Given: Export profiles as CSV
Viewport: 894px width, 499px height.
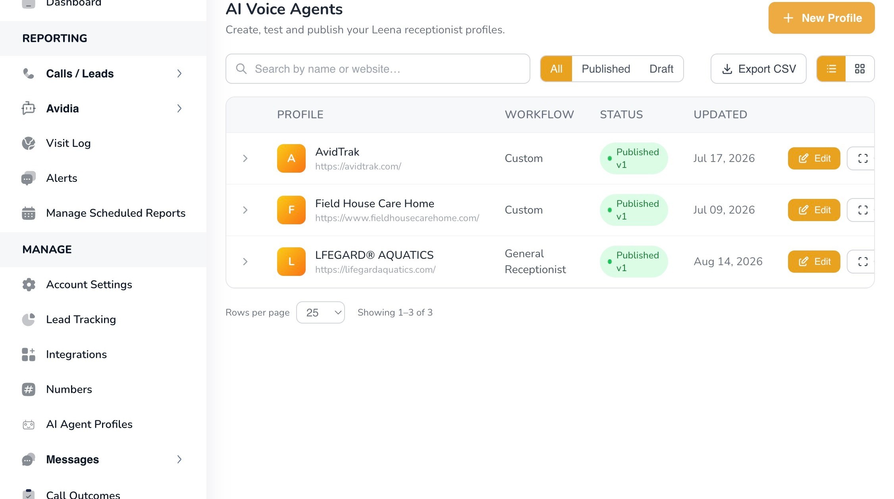Looking at the screenshot, I should click(758, 69).
